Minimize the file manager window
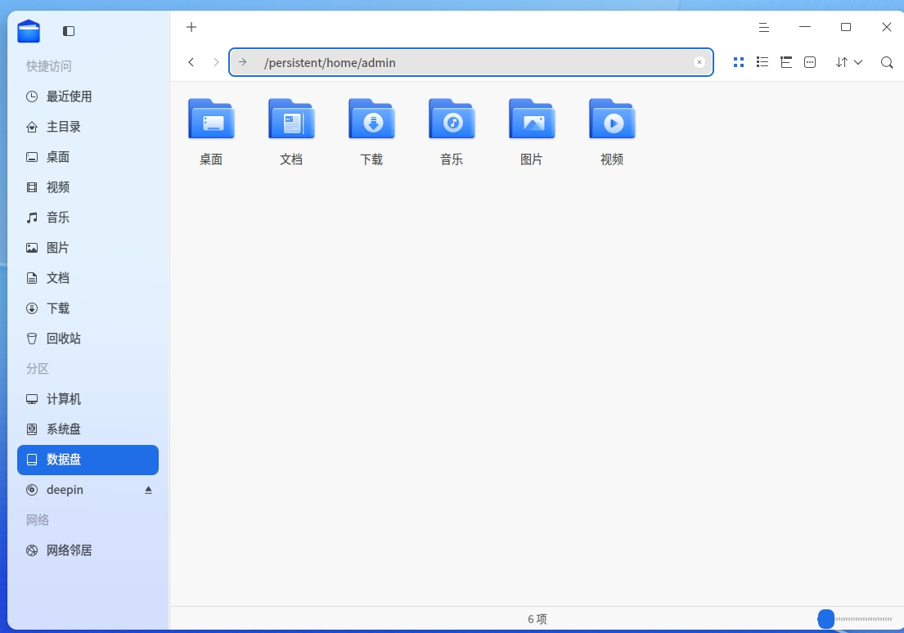904x633 pixels. coord(805,27)
